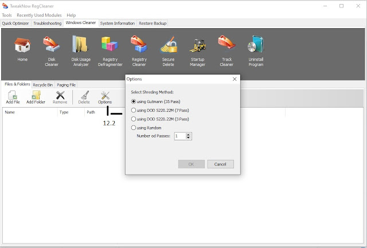Open the Restore Backup tab
367x248 pixels.
[x=153, y=23]
